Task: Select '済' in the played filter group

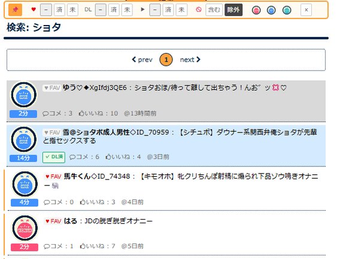Action: pyautogui.click(x=168, y=10)
